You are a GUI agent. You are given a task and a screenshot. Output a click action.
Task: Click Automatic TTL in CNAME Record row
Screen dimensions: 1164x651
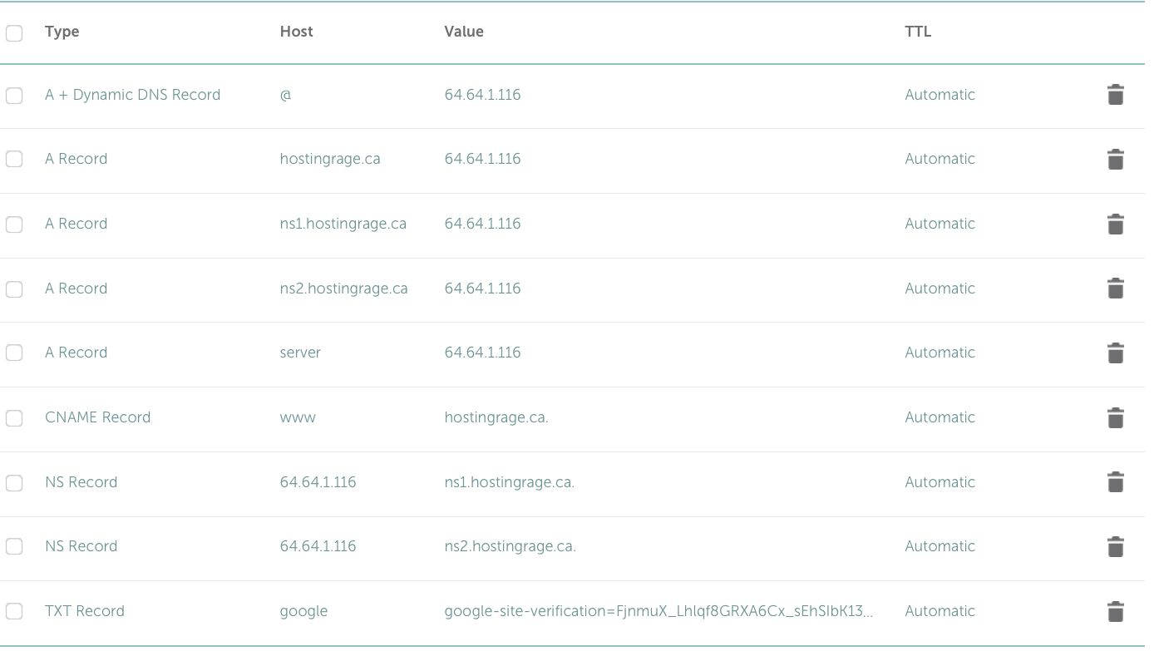[940, 417]
